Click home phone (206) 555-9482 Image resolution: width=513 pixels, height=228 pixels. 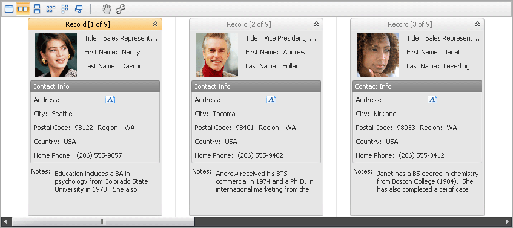pyautogui.click(x=260, y=155)
